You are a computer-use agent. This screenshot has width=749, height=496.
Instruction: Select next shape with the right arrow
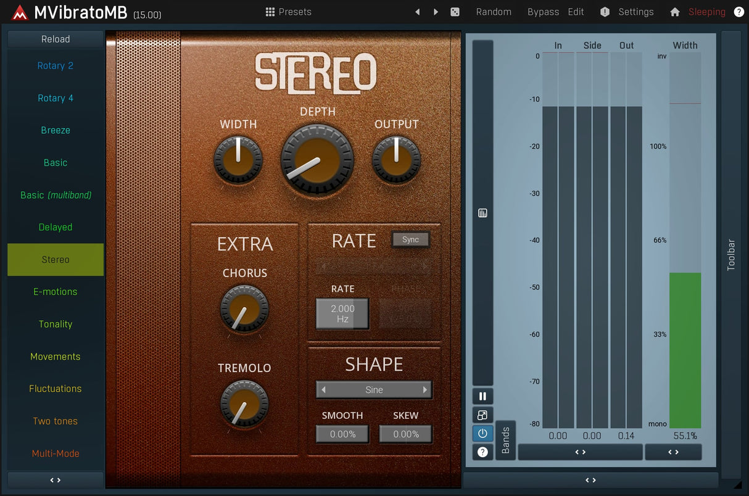point(425,390)
